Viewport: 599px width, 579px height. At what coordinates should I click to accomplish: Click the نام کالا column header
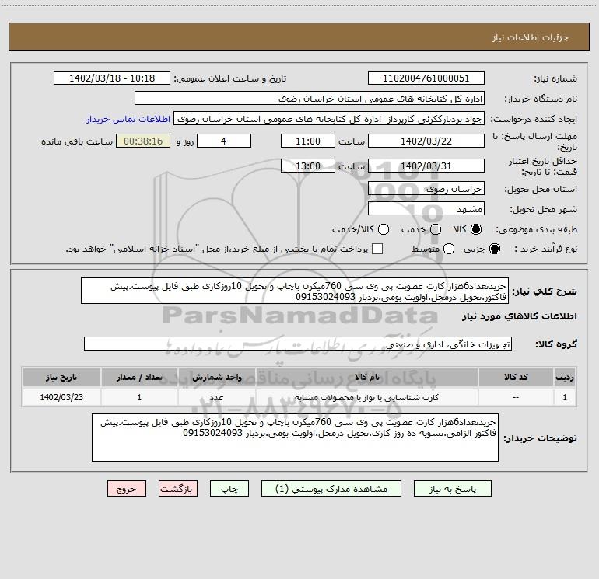(366, 377)
